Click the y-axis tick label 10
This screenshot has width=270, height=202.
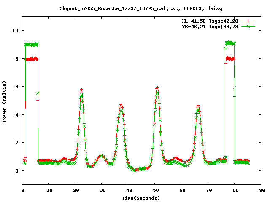[x=15, y=31]
